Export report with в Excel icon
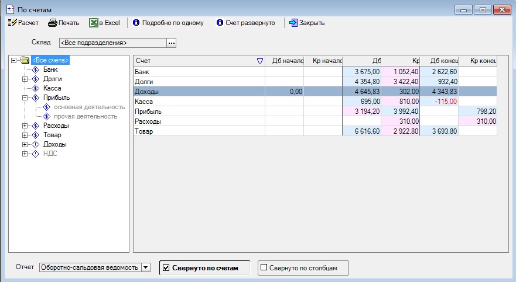 (93, 23)
